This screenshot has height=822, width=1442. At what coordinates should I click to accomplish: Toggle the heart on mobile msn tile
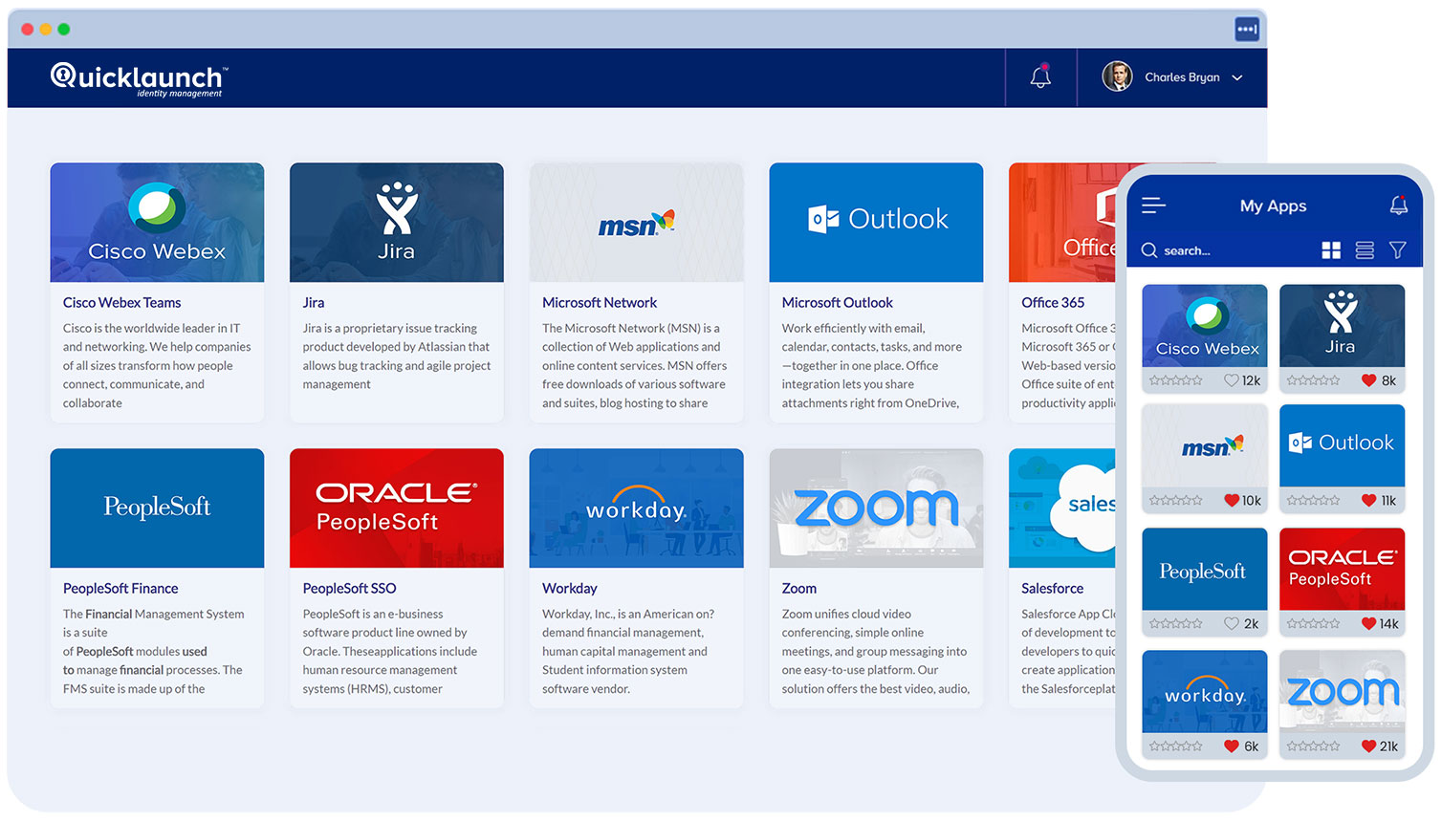(x=1232, y=500)
